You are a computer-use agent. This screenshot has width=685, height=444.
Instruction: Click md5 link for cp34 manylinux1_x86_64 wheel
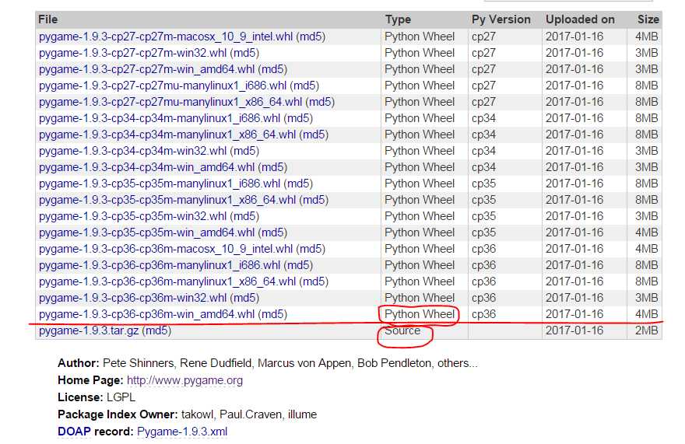(314, 135)
